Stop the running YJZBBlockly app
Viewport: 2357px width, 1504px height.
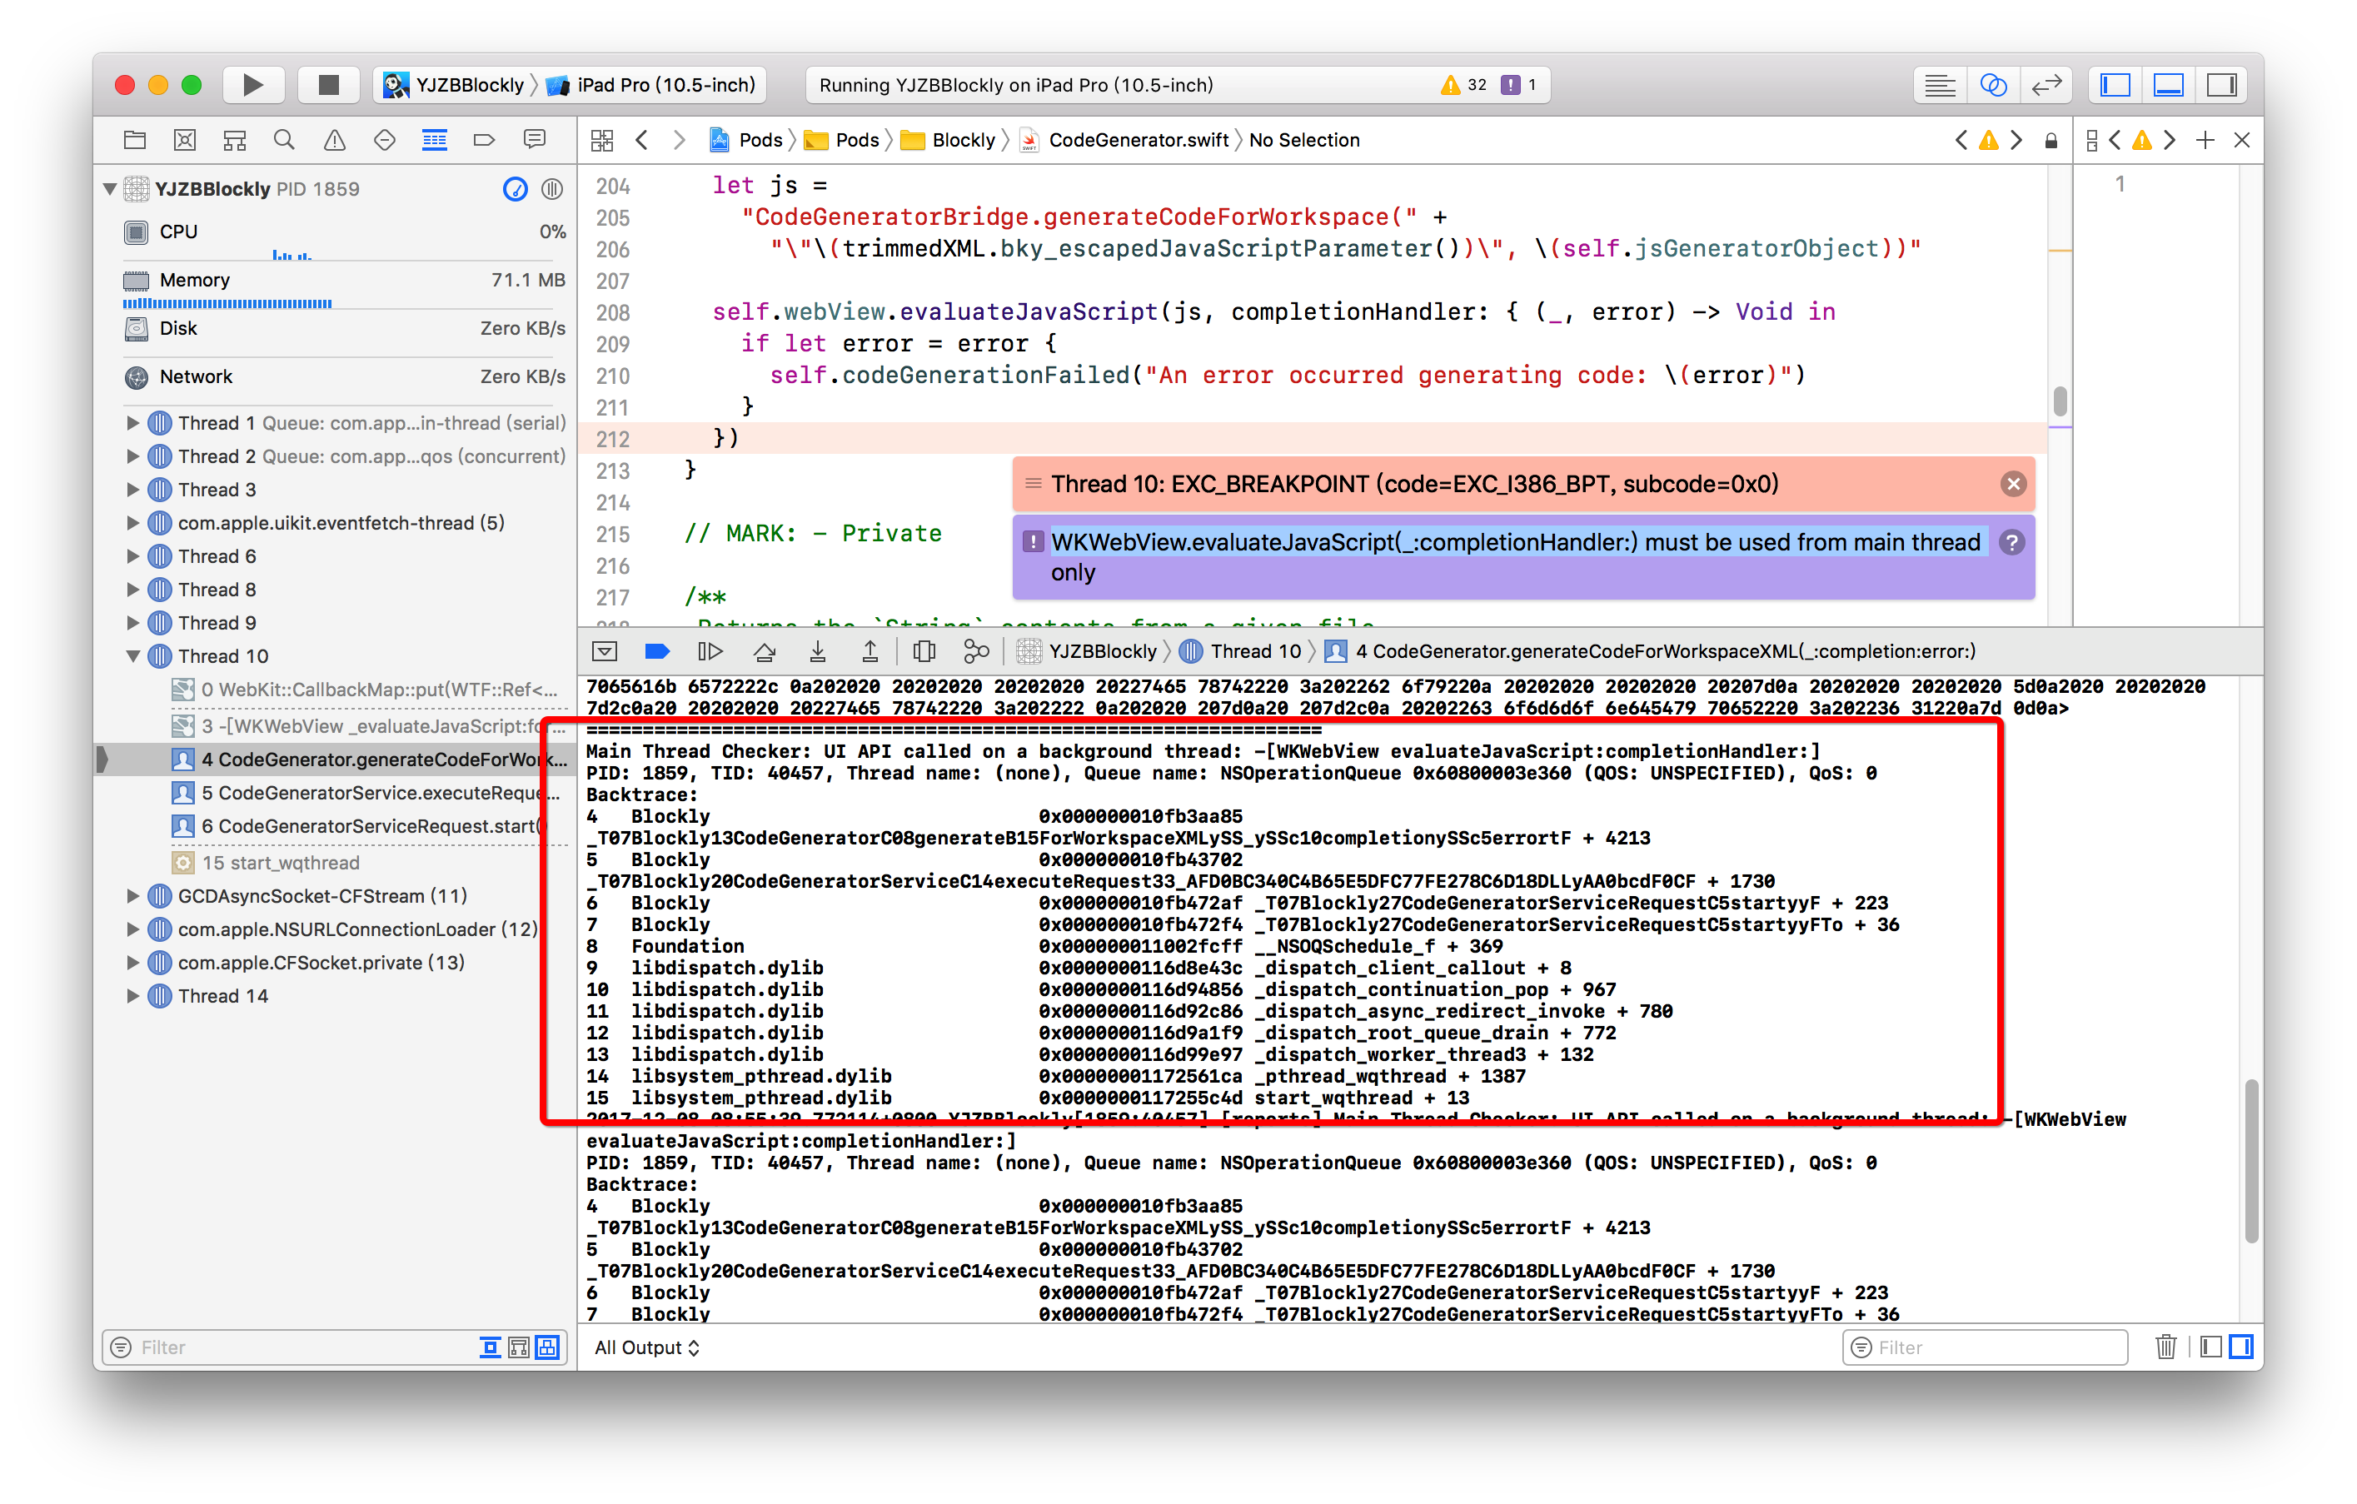pos(328,85)
